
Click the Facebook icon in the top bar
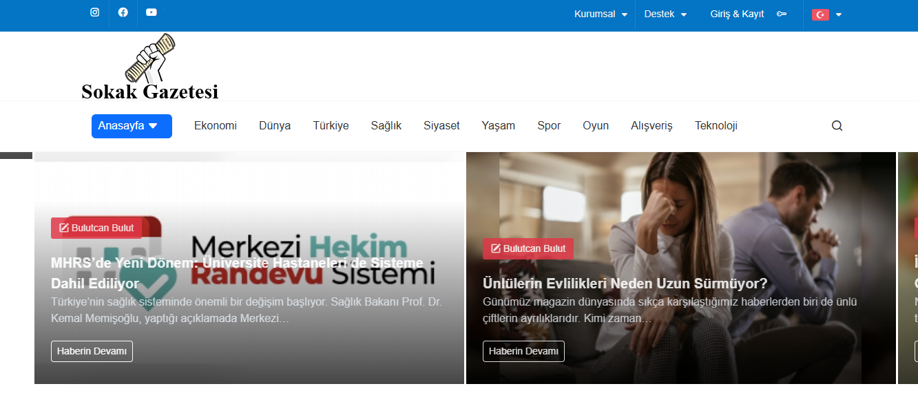point(123,12)
